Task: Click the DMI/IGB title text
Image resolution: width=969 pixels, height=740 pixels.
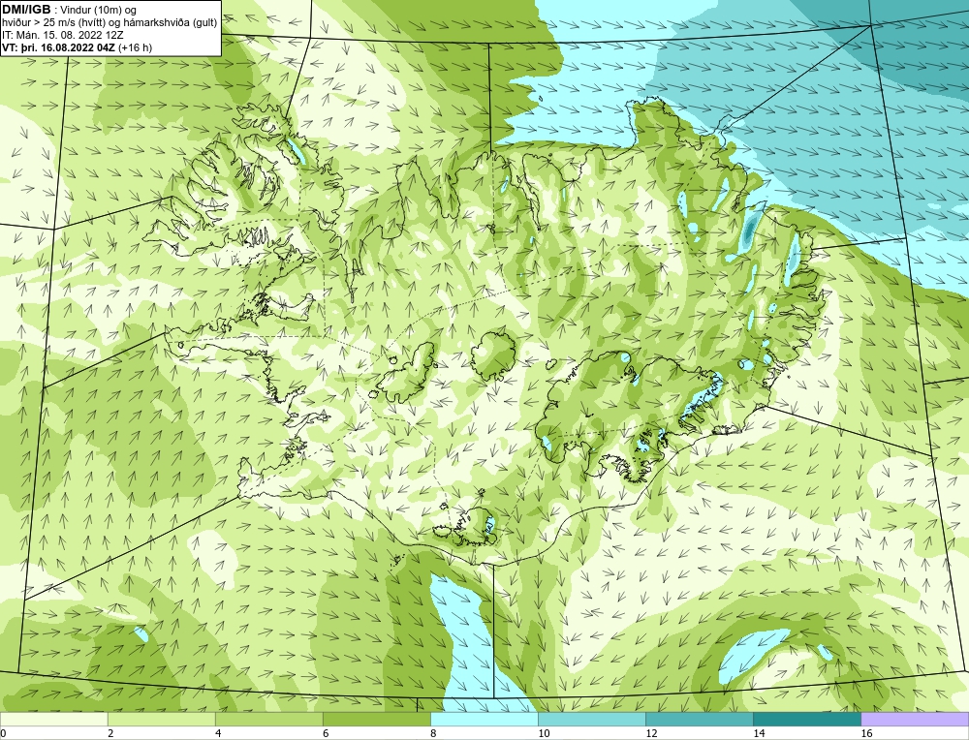Action: [x=26, y=10]
